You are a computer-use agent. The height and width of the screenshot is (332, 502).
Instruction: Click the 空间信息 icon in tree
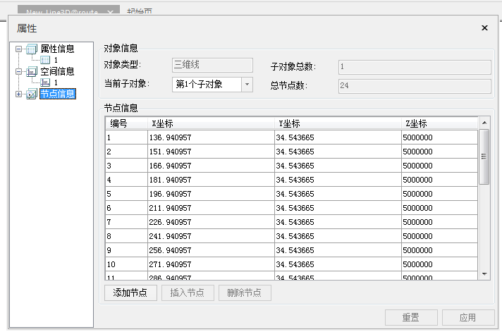click(x=32, y=72)
